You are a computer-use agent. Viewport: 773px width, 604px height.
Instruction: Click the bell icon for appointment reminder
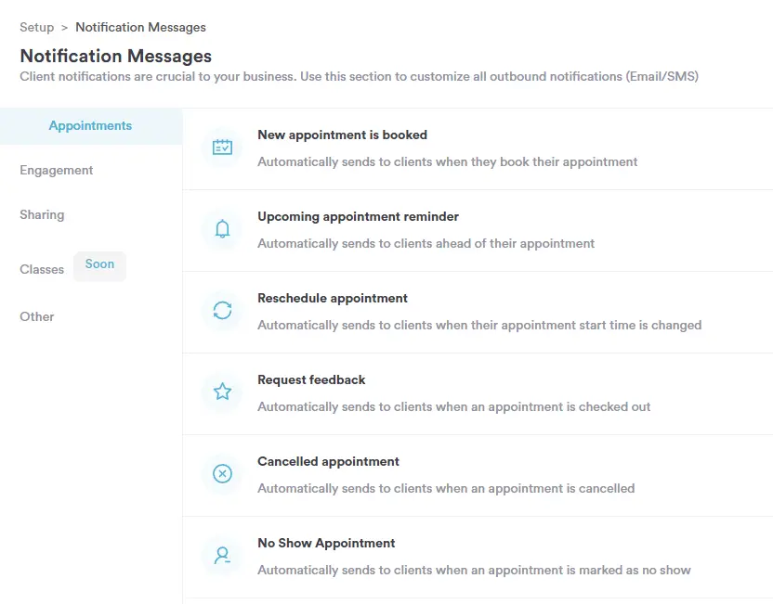point(221,228)
